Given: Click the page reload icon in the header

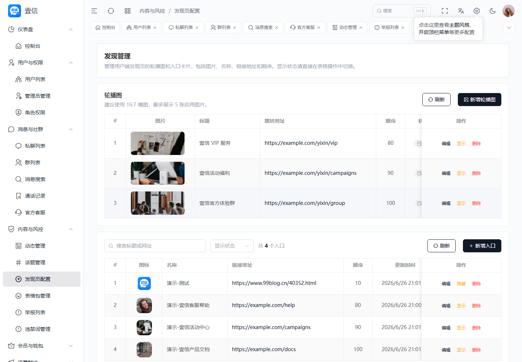Looking at the screenshot, I should (111, 11).
